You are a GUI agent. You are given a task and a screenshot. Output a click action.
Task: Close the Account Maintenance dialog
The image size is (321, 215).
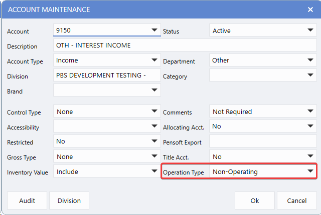click(310, 9)
